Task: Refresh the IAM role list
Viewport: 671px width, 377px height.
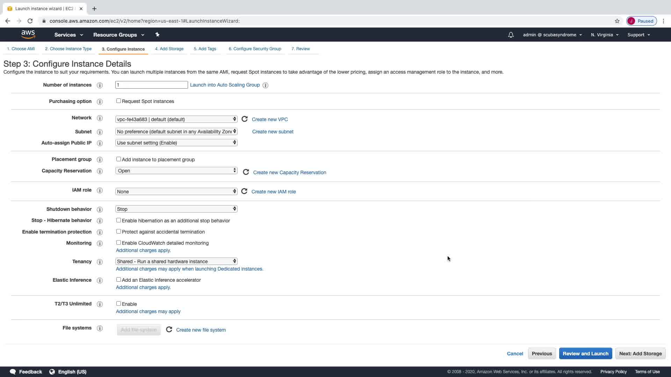Action: pos(244,191)
